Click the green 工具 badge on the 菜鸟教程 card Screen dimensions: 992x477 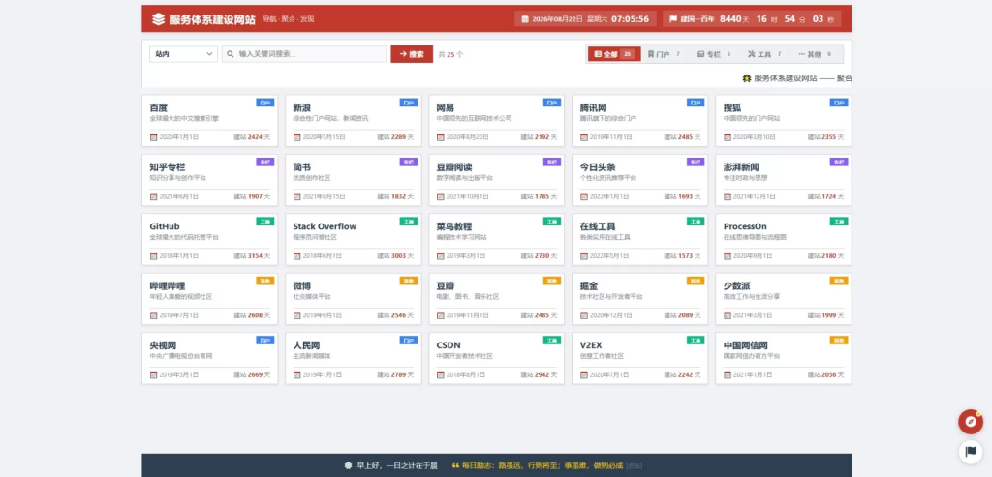click(x=552, y=222)
